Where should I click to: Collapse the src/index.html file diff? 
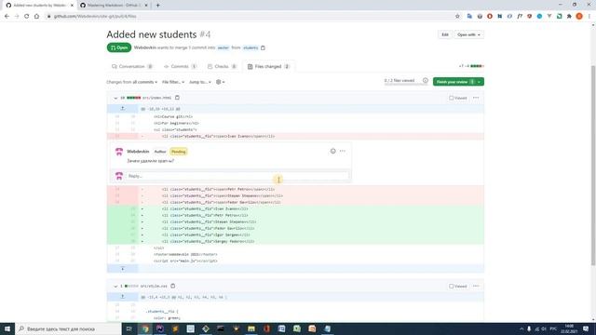[115, 98]
